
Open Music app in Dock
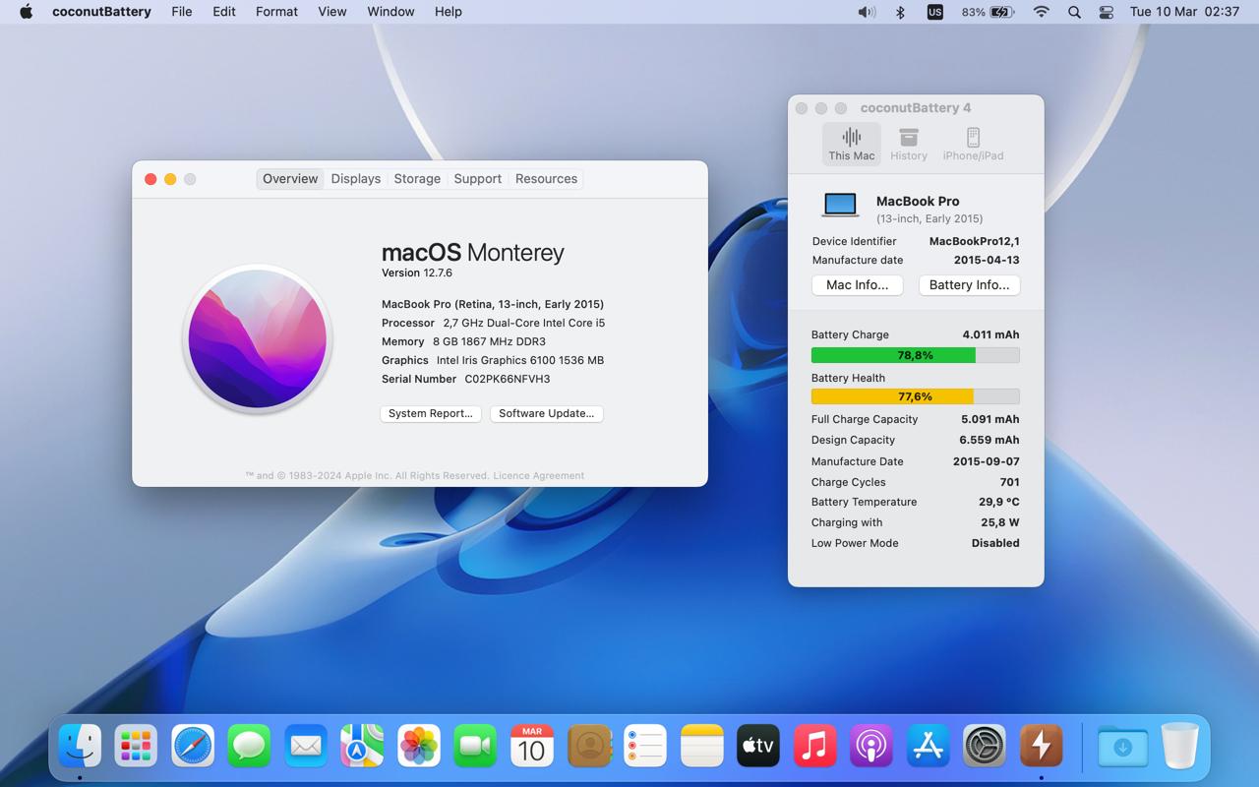pos(815,746)
